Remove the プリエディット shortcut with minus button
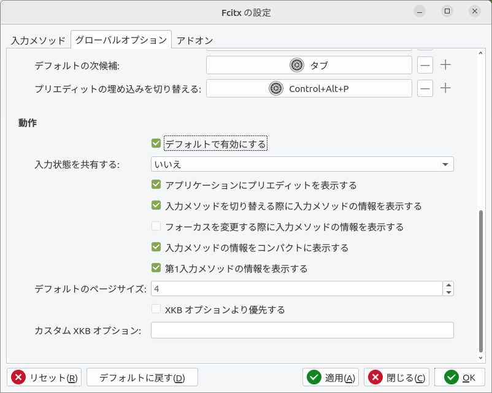The image size is (492, 393). pyautogui.click(x=425, y=88)
